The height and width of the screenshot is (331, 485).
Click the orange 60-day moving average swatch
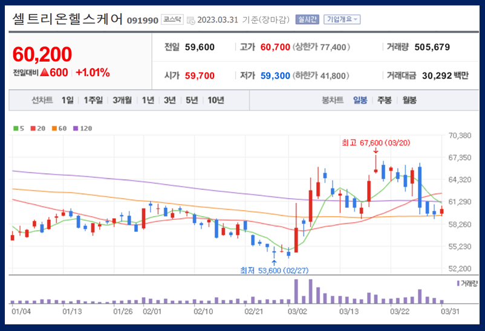tap(54, 128)
